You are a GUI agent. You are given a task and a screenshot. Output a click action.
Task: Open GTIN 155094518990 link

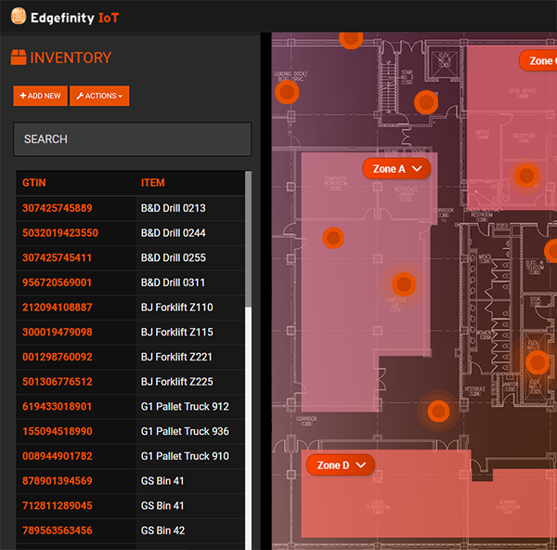coord(58,431)
